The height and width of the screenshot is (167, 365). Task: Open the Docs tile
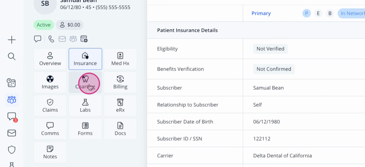point(120,129)
